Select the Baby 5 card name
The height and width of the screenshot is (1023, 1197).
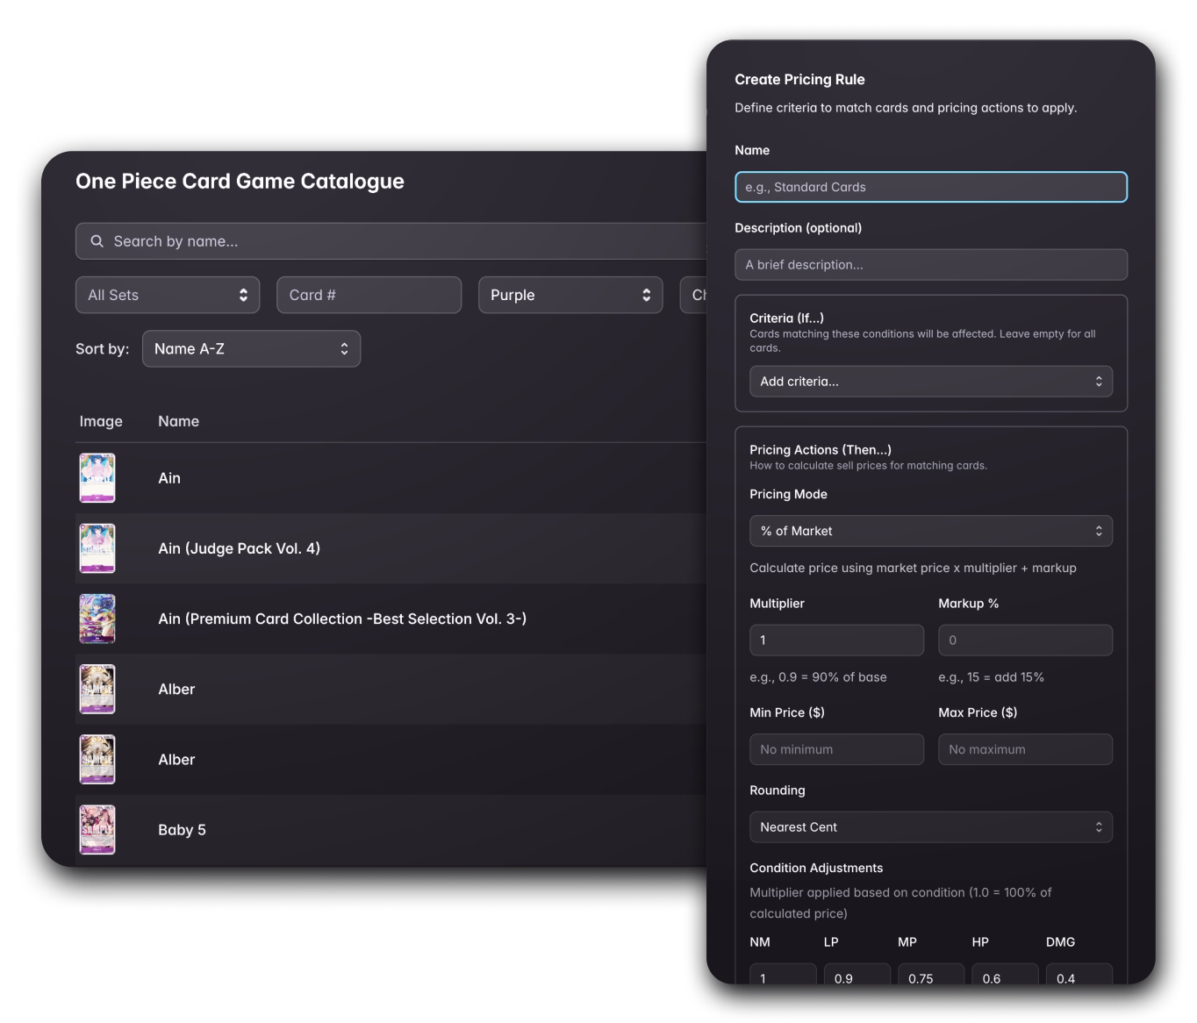(x=182, y=830)
